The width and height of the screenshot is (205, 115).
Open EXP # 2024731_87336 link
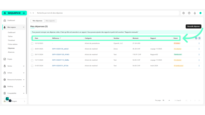point(60,66)
